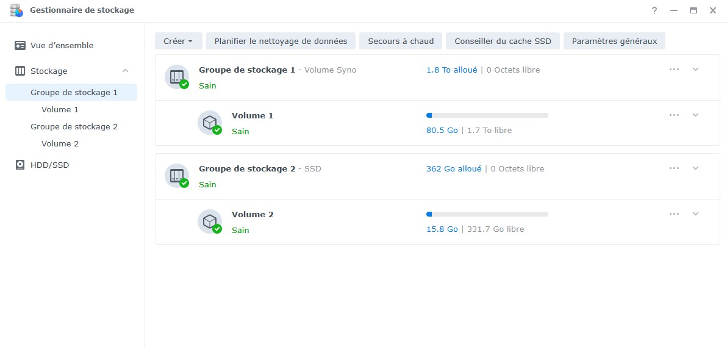Open more options for Groupe de stockage 1
The image size is (727, 349).
[x=674, y=69]
